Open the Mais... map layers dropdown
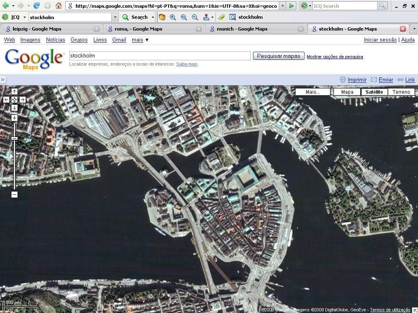The height and width of the screenshot is (313, 418). point(313,92)
